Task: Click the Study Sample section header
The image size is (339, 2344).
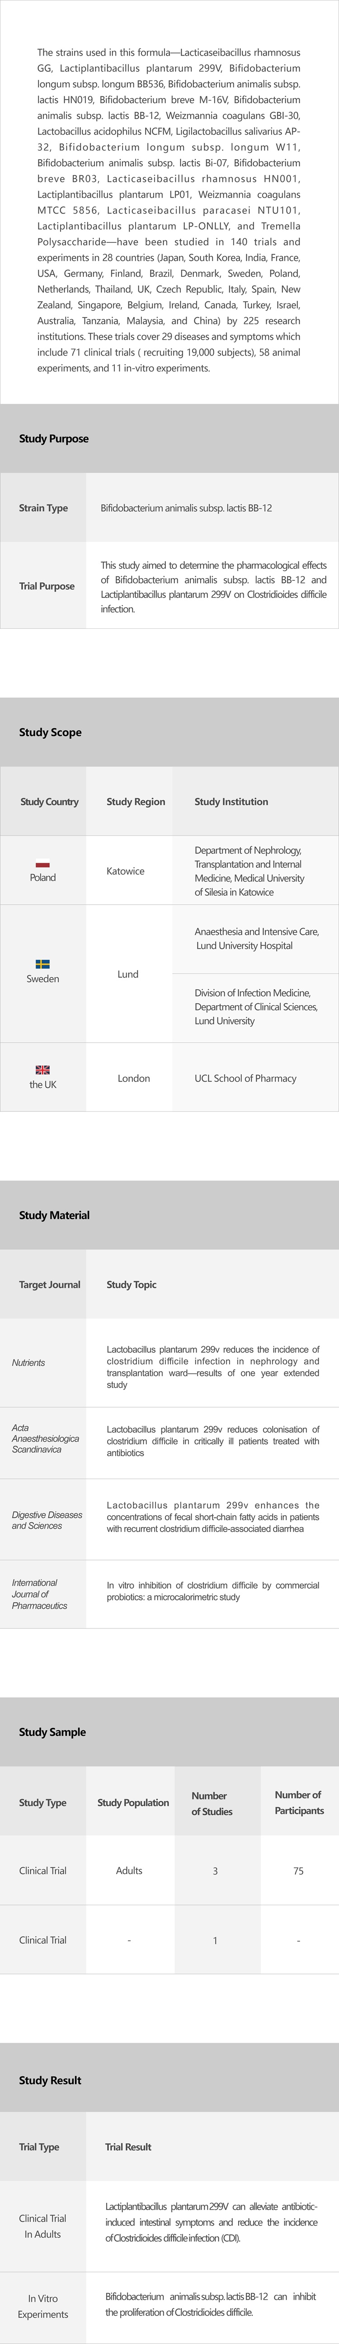Action: point(53,1732)
